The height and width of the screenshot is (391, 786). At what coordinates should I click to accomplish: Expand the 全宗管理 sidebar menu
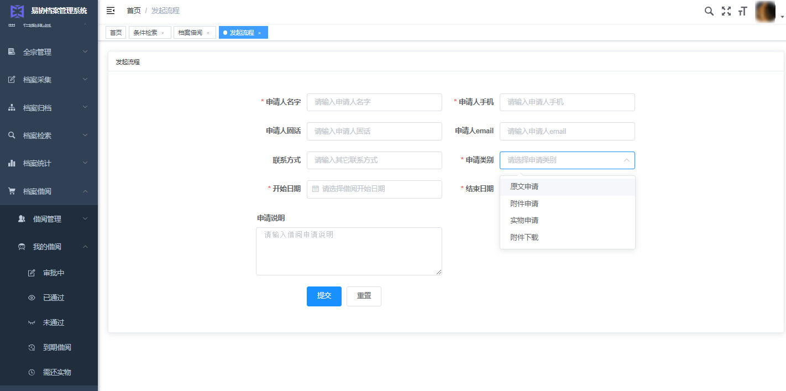[49, 52]
